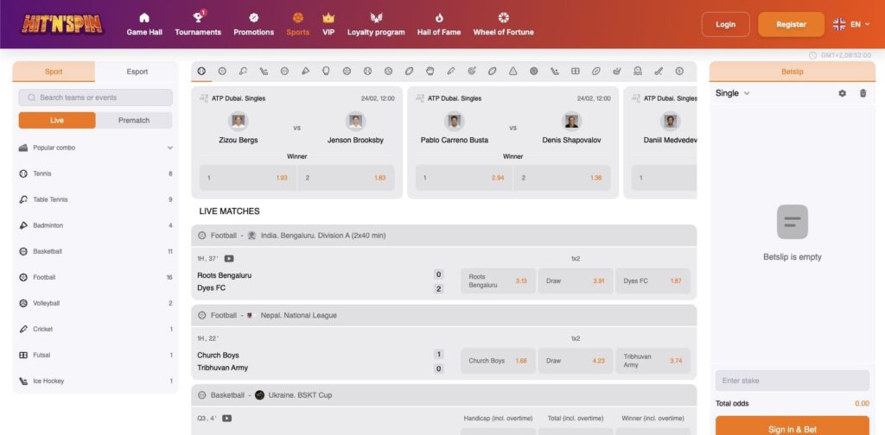Open the Tournaments trophy icon
This screenshot has height=435, width=885.
click(198, 17)
